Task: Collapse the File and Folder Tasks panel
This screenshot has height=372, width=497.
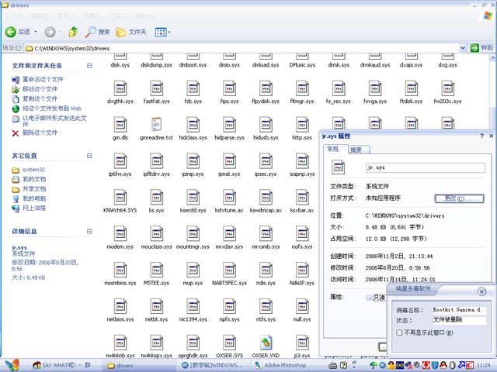Action: click(89, 66)
